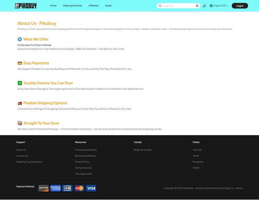Image resolution: width=259 pixels, height=218 pixels.
Task: Click the Follow footer column heading
Action: click(x=196, y=142)
